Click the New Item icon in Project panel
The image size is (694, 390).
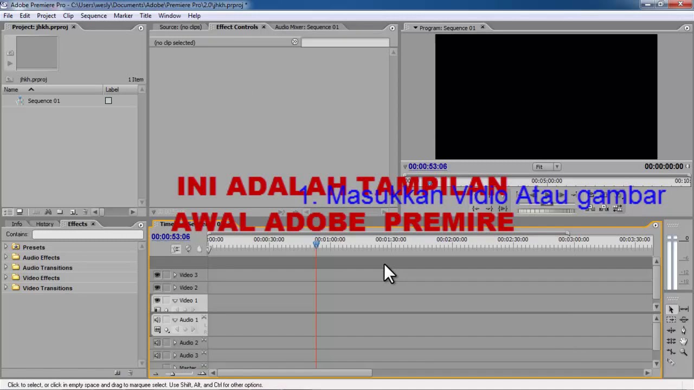pyautogui.click(x=73, y=212)
